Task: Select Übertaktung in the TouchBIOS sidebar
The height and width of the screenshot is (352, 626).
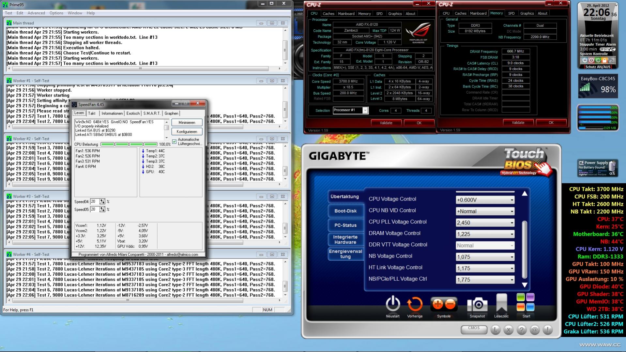Action: 345,196
